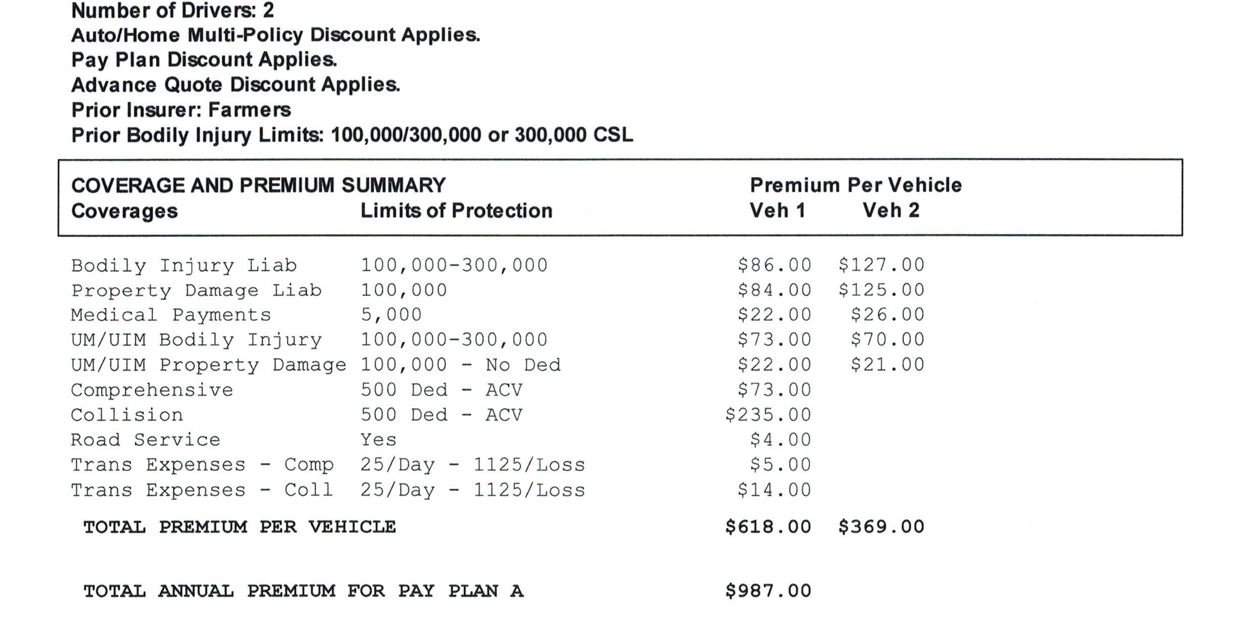Select the Veh 2 column header
This screenshot has width=1252, height=629.
891,210
